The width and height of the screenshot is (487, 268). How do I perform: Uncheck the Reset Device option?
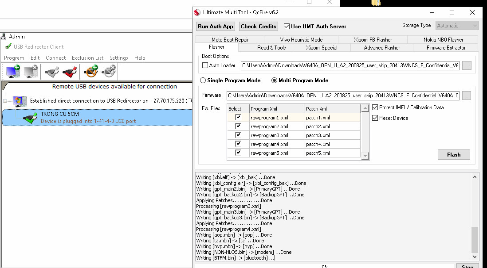pos(375,118)
